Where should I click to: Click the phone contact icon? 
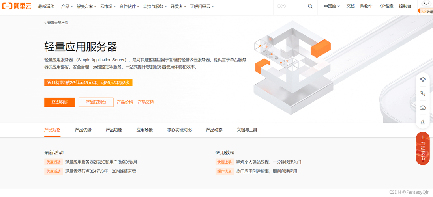click(x=422, y=93)
